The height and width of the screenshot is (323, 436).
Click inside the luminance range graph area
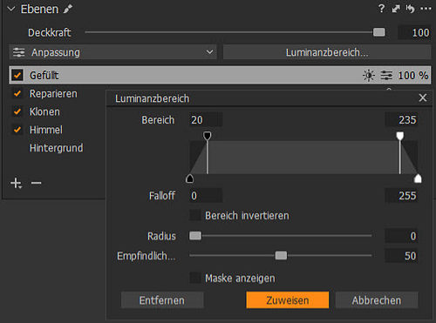(303, 158)
